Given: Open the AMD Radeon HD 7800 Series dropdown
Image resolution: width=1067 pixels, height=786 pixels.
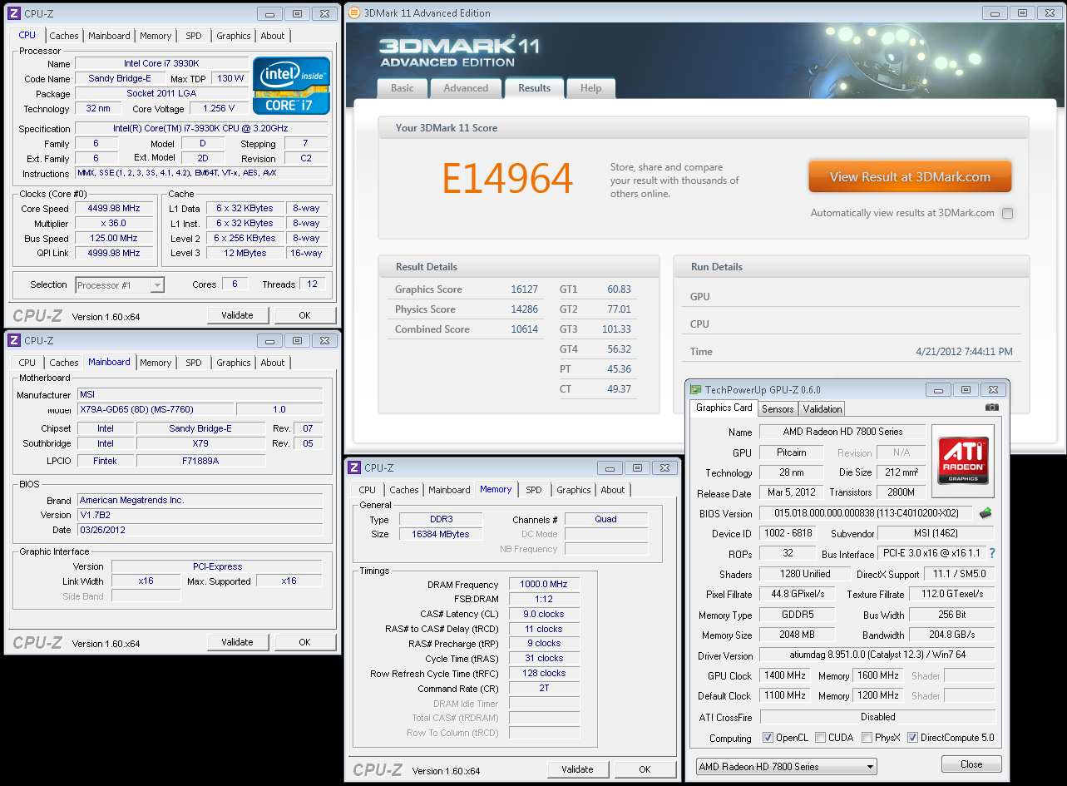Looking at the screenshot, I should coord(787,767).
